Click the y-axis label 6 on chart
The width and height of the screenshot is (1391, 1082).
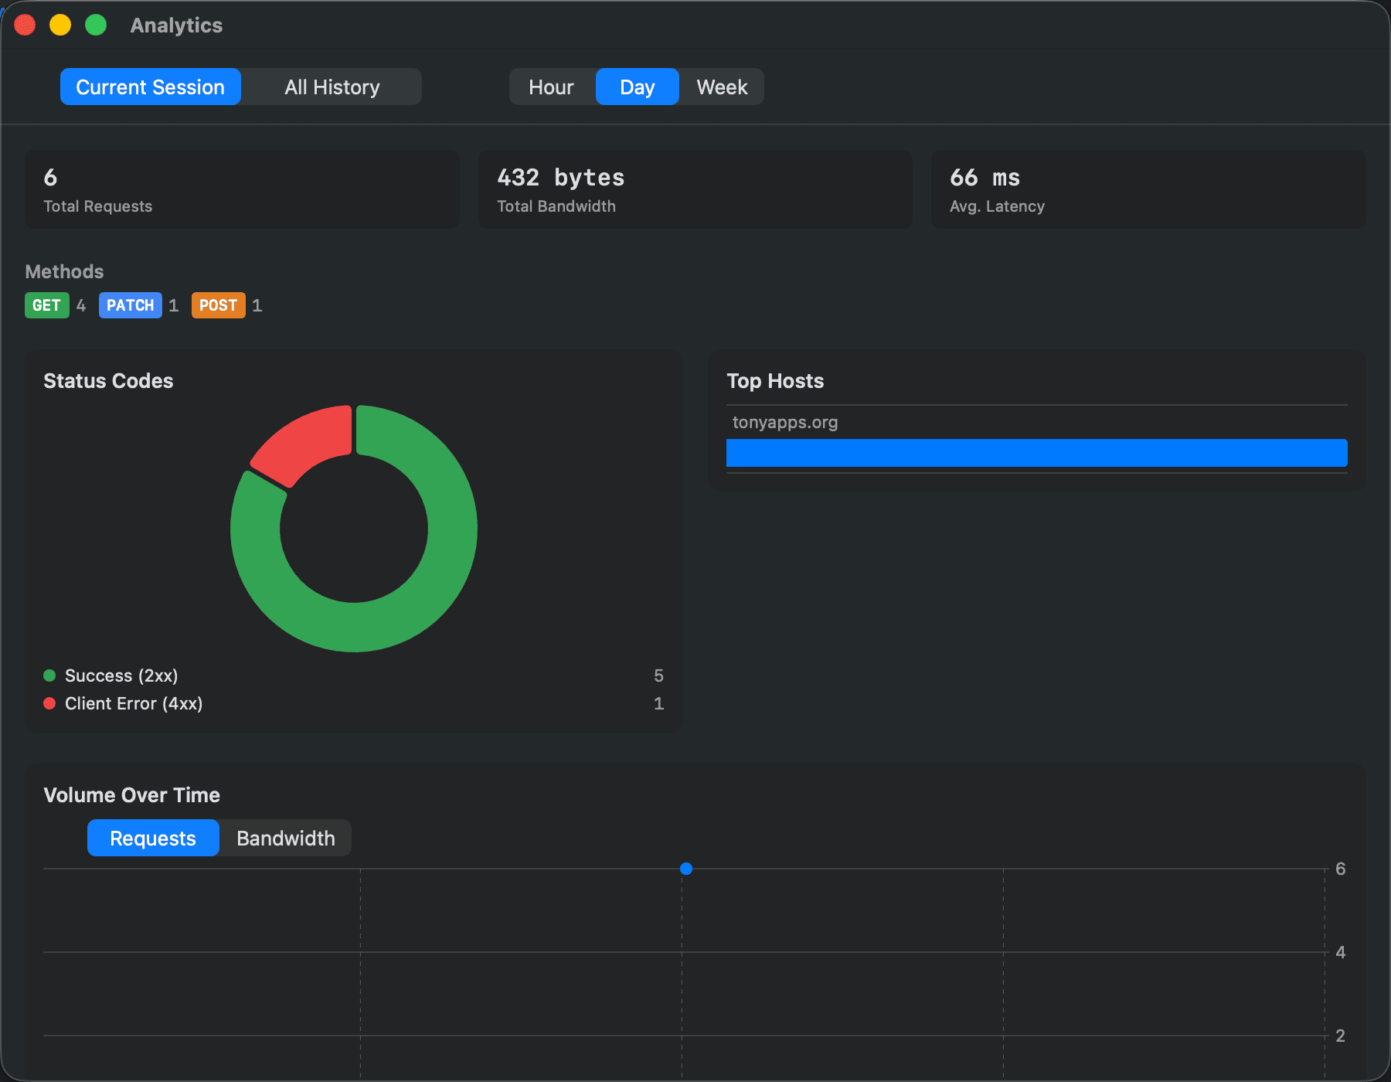[x=1341, y=869]
